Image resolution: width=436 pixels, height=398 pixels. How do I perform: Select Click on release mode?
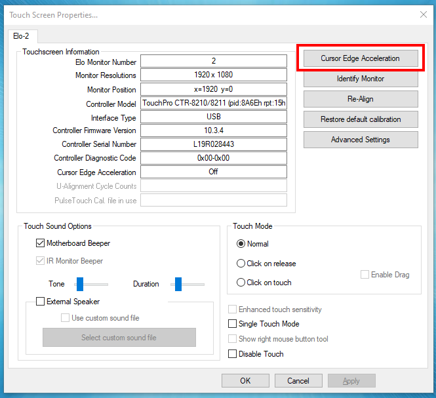(241, 264)
